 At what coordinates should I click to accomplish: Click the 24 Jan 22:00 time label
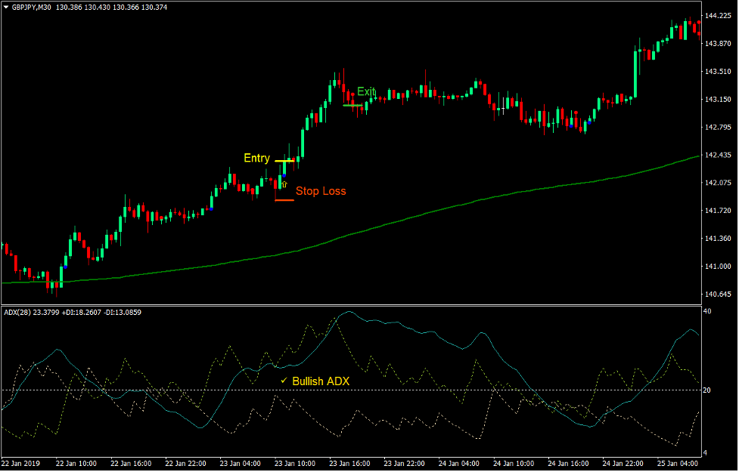click(623, 464)
